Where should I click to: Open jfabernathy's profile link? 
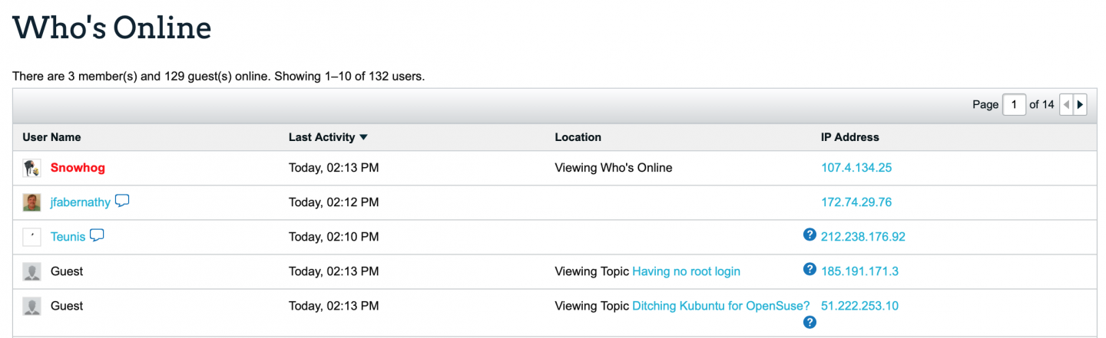[81, 202]
